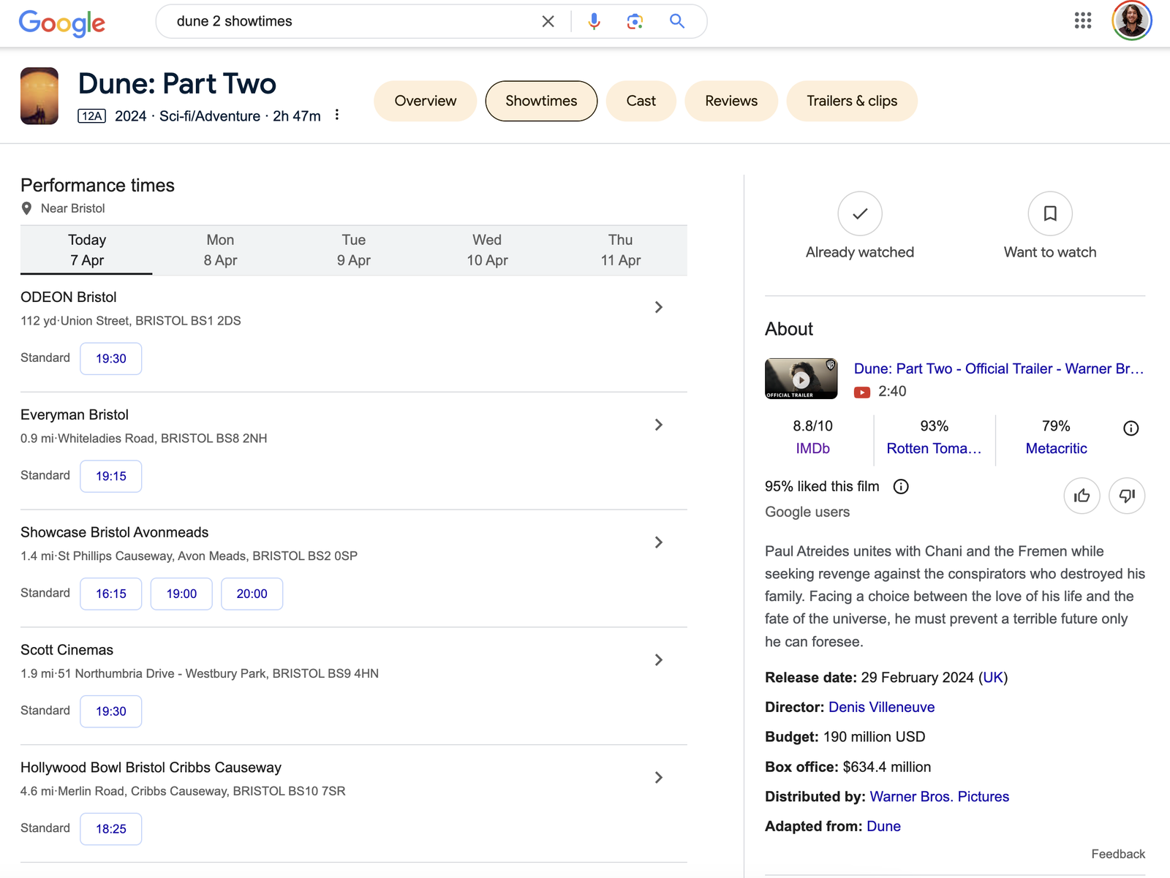Open the Trailers & clips tab
This screenshot has height=878, width=1170.
click(x=852, y=101)
